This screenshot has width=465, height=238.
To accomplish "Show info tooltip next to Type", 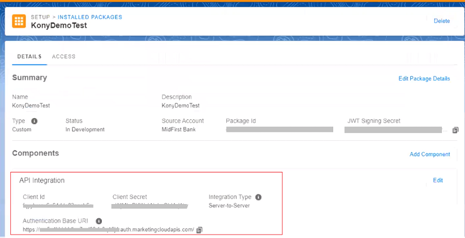I will click(35, 121).
